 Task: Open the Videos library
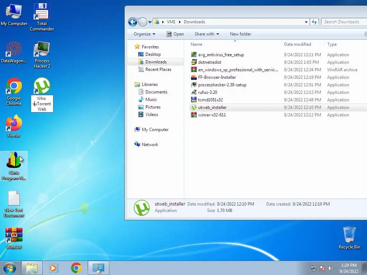[152, 115]
